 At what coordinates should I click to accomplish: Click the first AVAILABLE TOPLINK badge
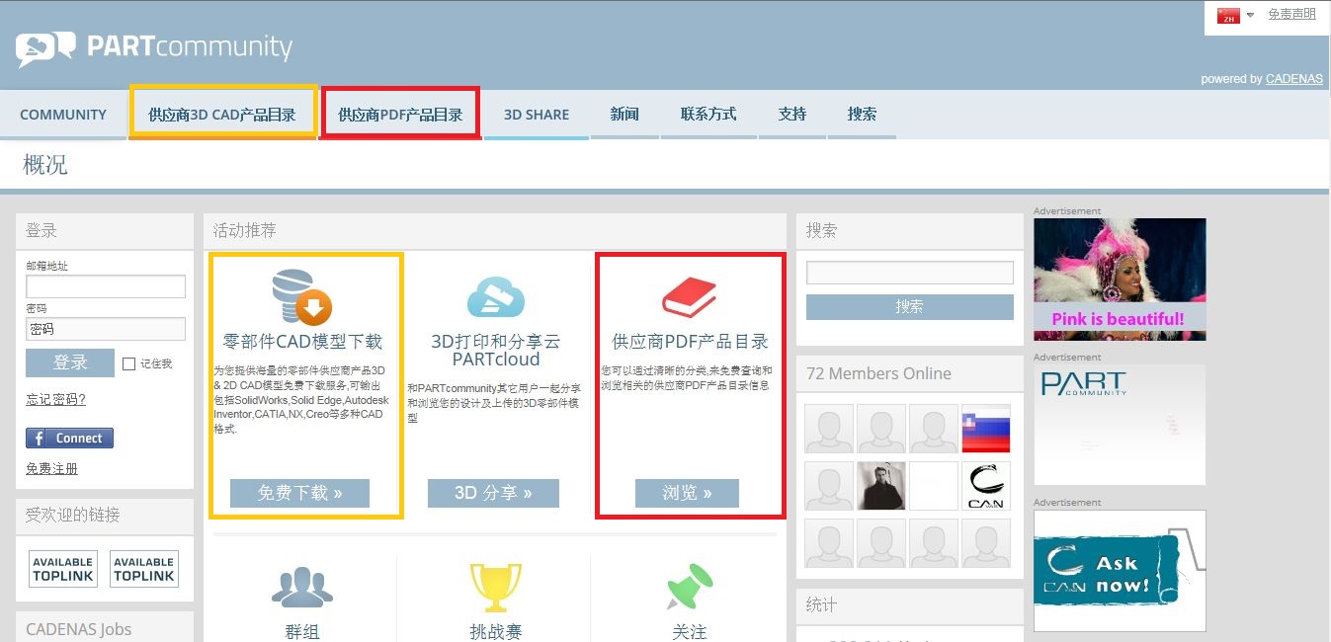point(63,569)
